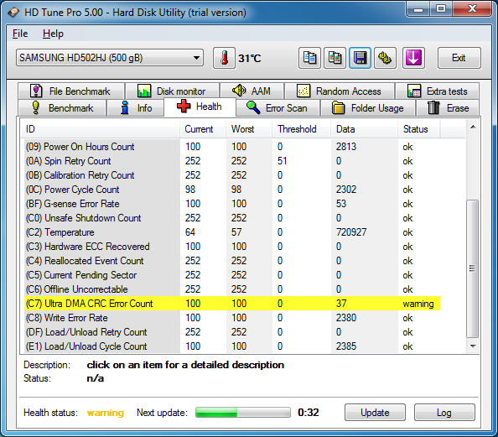Open the Error Scan tab
The image size is (498, 437).
278,108
